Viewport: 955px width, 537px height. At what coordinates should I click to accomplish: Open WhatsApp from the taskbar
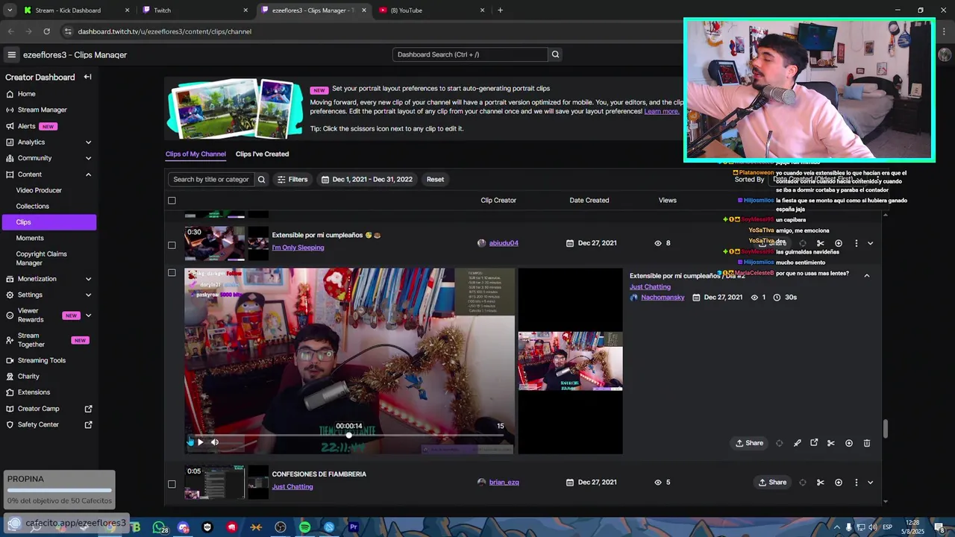[x=158, y=527]
